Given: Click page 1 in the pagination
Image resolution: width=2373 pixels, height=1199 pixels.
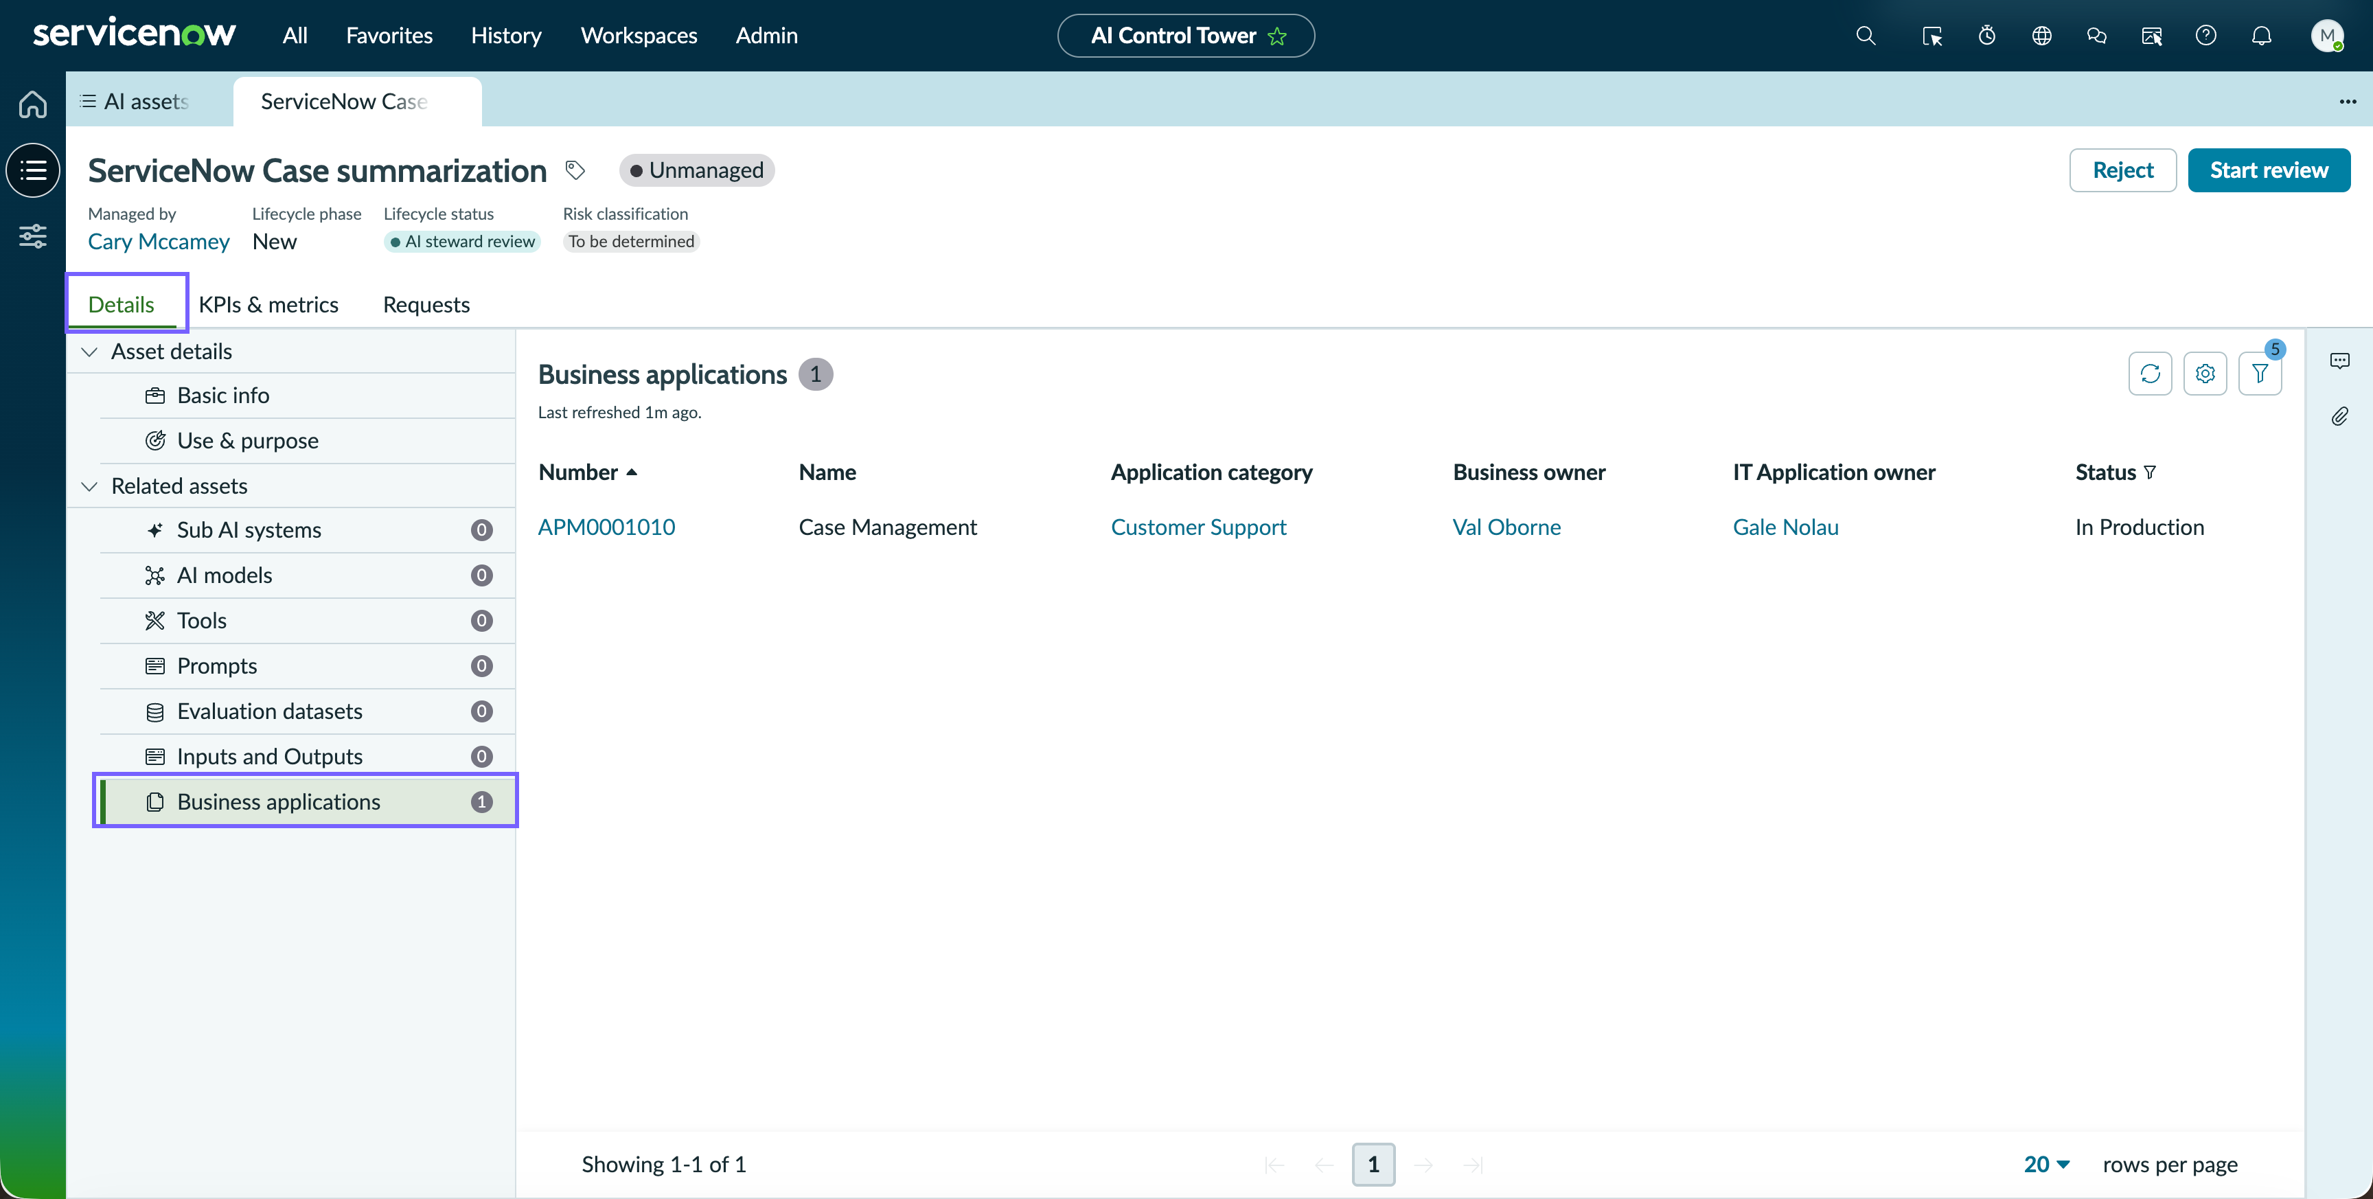Looking at the screenshot, I should [x=1373, y=1164].
